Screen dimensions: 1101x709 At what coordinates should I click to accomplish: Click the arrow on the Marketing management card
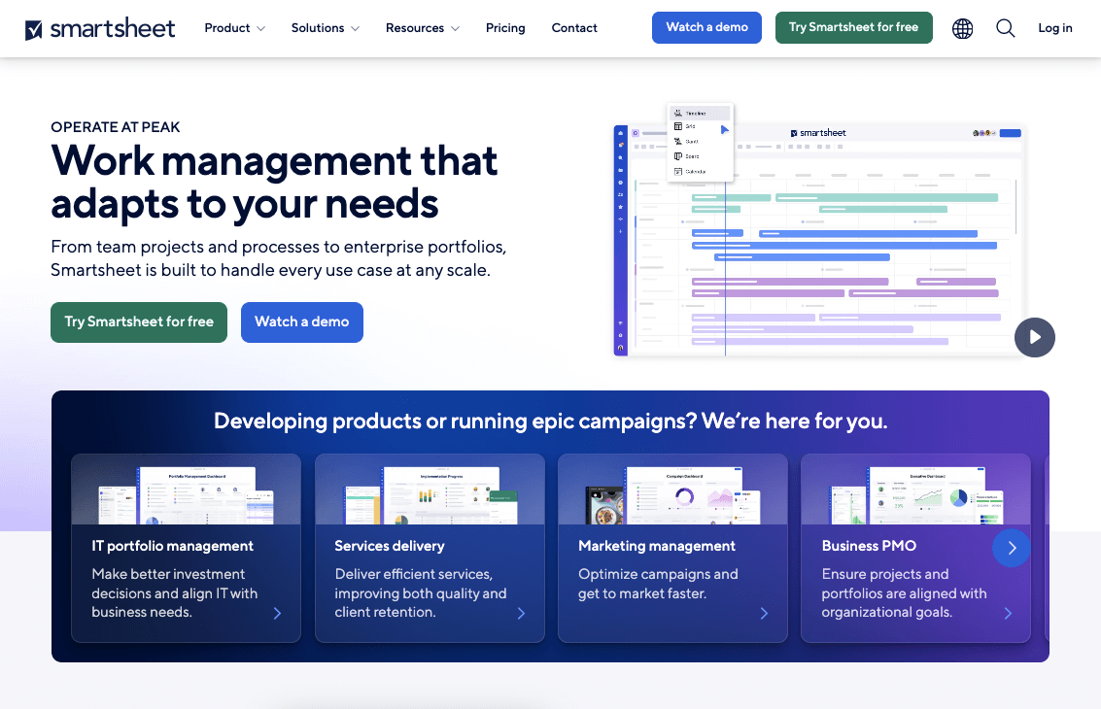click(764, 613)
